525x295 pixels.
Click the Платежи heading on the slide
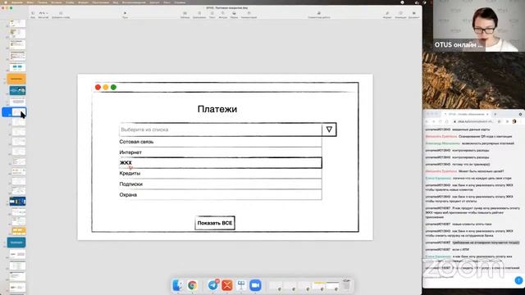click(x=217, y=109)
